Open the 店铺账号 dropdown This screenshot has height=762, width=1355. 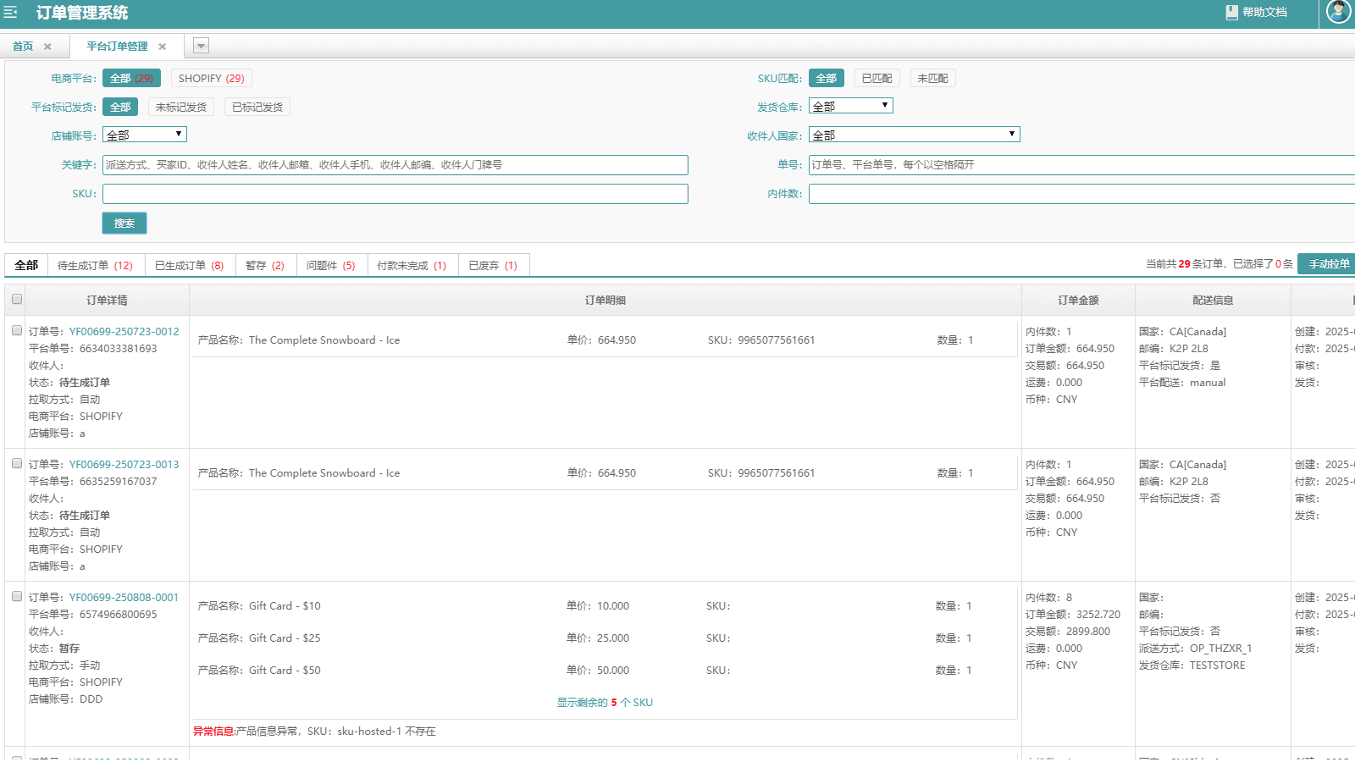tap(145, 135)
